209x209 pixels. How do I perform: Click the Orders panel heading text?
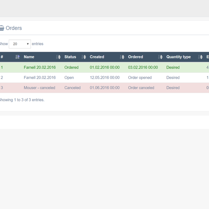[14, 28]
